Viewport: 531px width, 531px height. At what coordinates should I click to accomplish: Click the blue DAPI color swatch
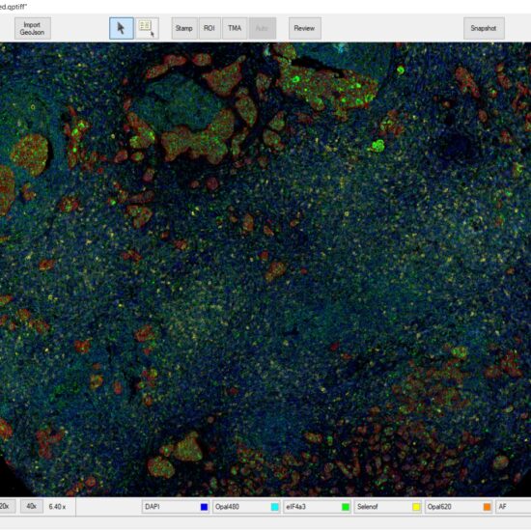coord(204,507)
